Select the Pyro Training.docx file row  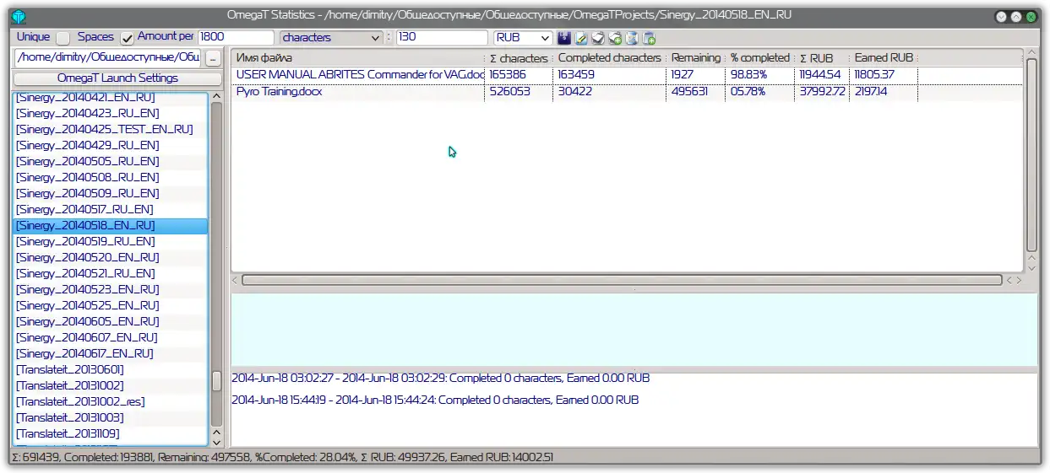click(627, 91)
